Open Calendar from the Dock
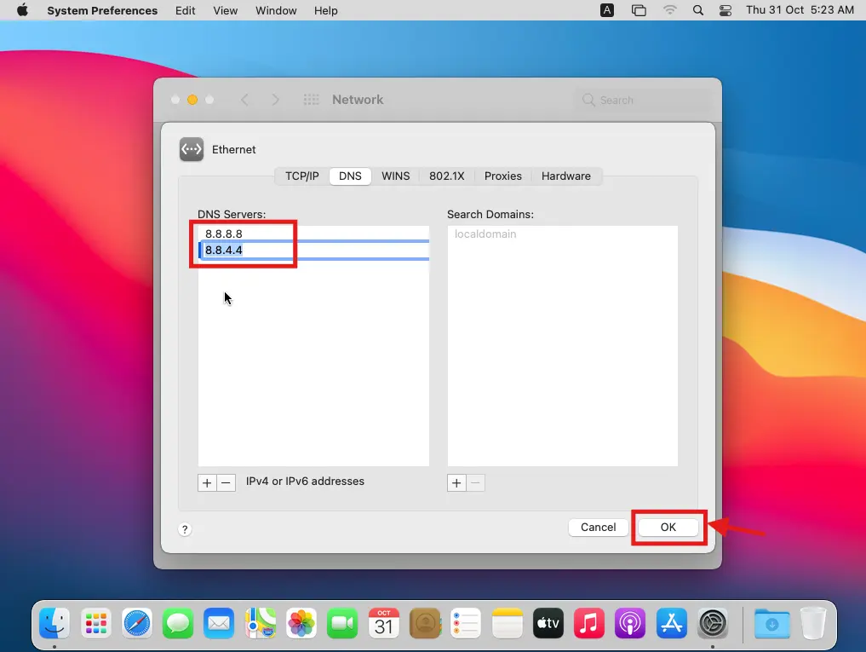This screenshot has width=866, height=652. point(383,623)
